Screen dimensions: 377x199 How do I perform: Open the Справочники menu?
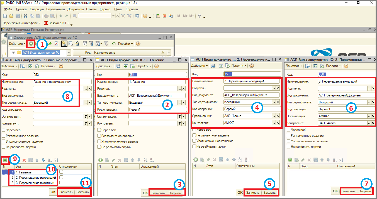pyautogui.click(x=55, y=9)
